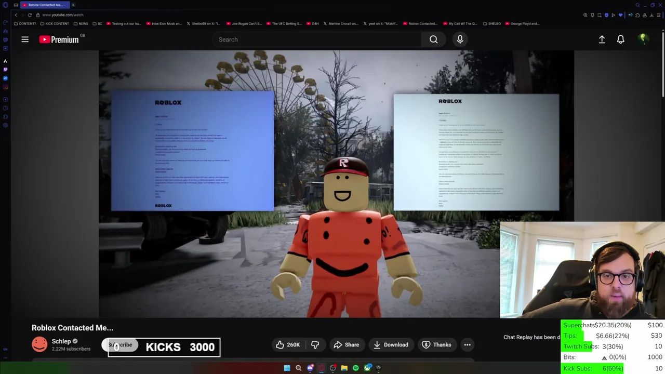Screen dimensions: 665x374
Task: Submit search with the magnifier button
Action: click(x=433, y=39)
